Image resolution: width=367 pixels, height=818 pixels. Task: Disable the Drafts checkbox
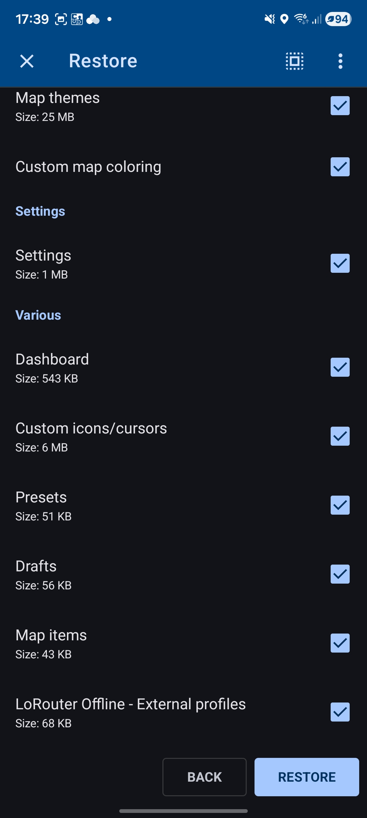coord(340,574)
